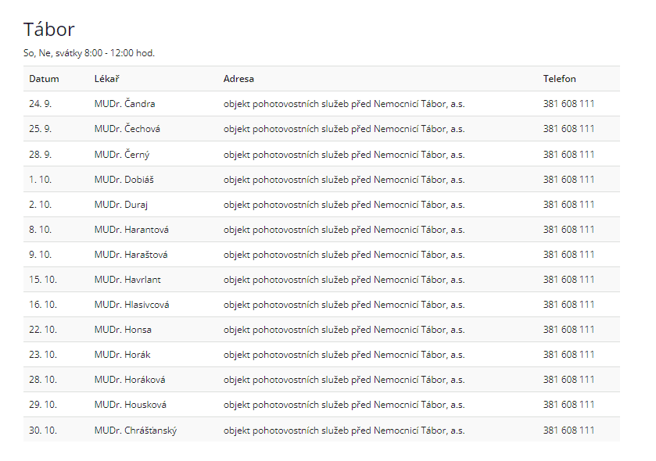Click the Tábor heading
Viewport: 656px width, 461px height.
pos(49,30)
